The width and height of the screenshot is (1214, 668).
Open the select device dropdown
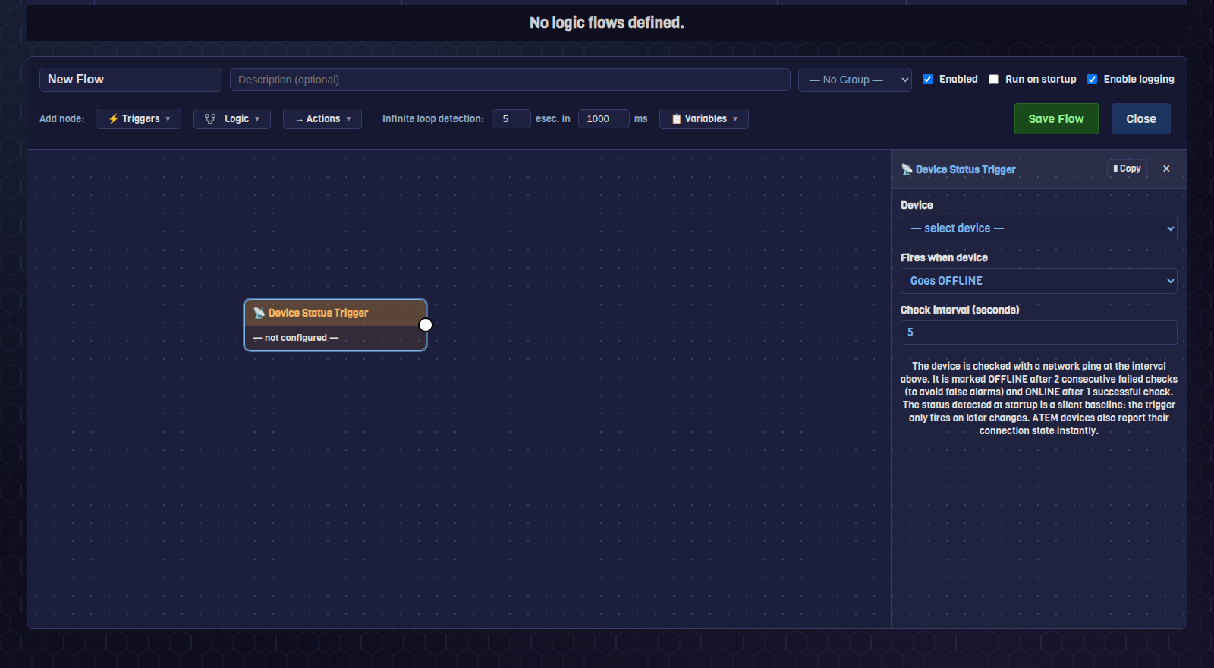pos(1039,228)
